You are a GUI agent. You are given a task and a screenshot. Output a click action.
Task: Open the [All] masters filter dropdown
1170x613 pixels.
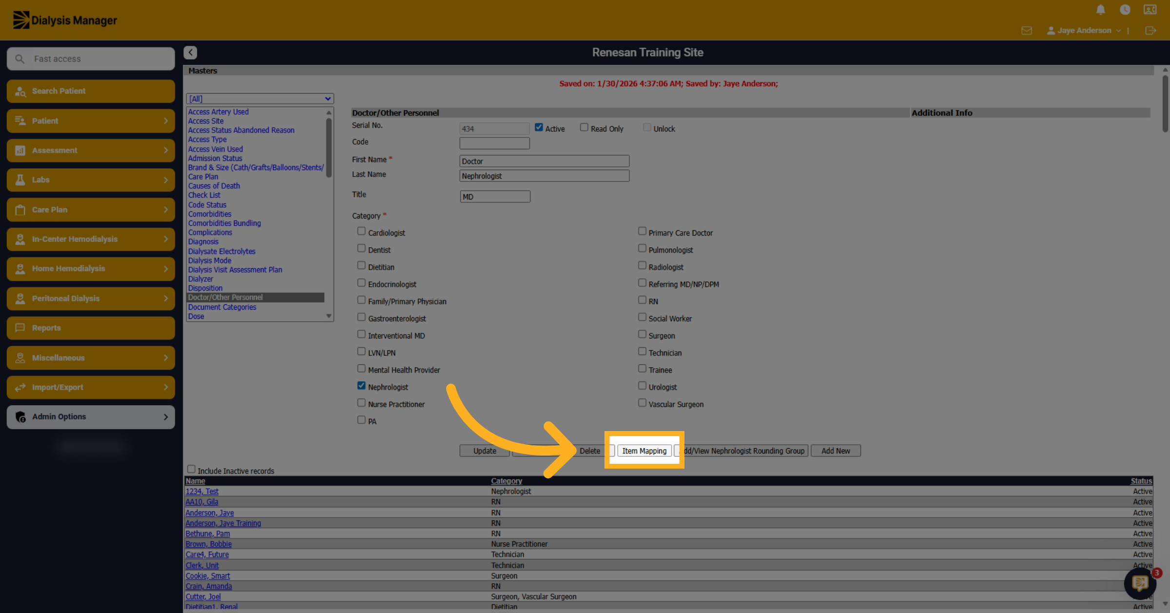coord(260,99)
